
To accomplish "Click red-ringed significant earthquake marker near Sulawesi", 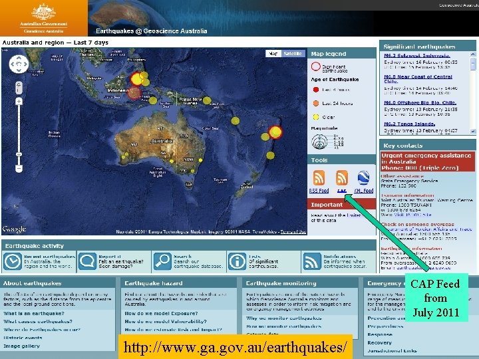I will [137, 79].
